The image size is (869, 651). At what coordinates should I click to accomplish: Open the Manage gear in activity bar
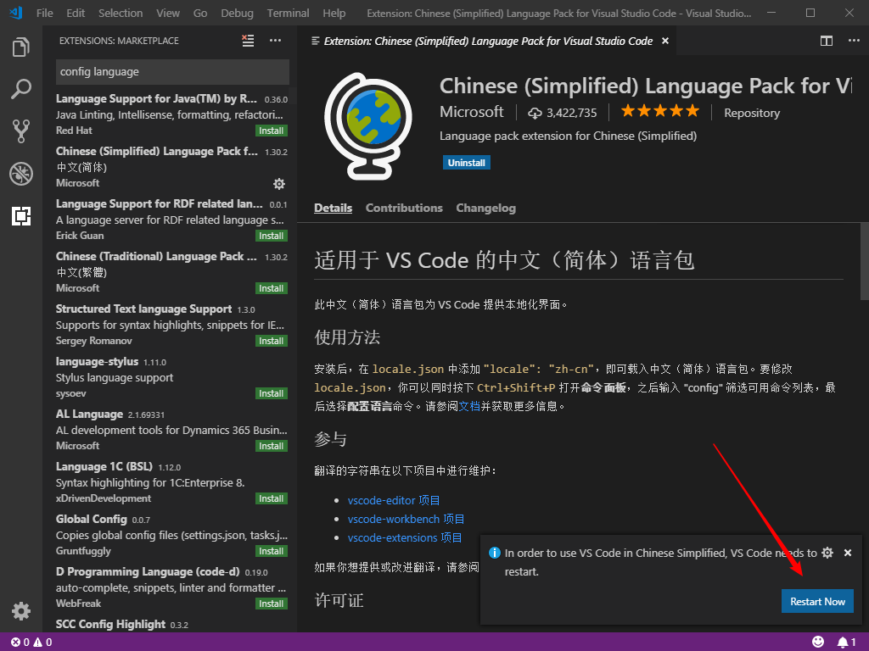[21, 611]
